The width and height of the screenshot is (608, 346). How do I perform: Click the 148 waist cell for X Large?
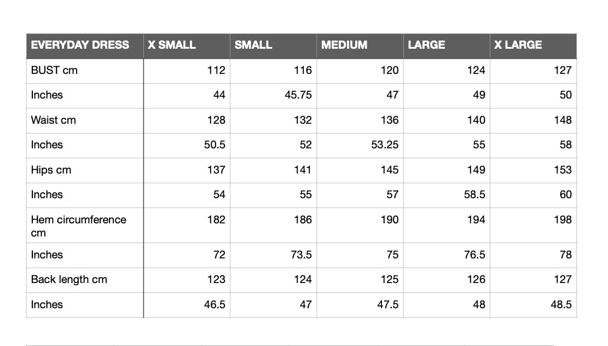(x=534, y=120)
